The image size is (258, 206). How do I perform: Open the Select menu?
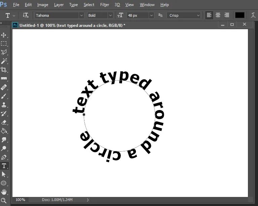89,5
